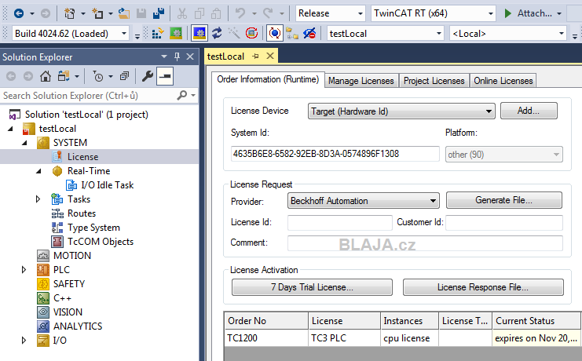The width and height of the screenshot is (582, 361).
Task: Click the 7 Days Trial License... button
Action: pos(312,287)
